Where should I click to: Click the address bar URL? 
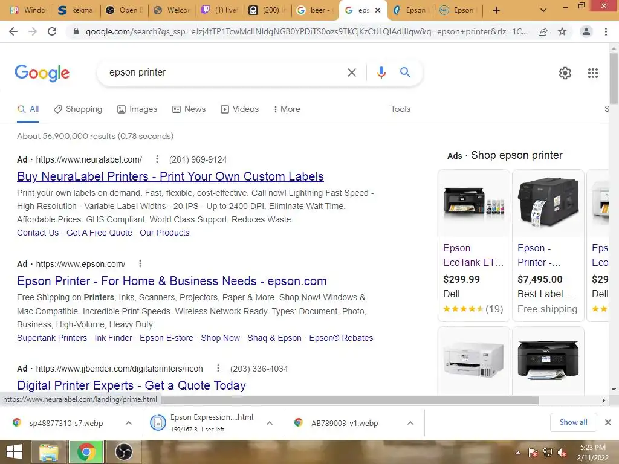(306, 31)
